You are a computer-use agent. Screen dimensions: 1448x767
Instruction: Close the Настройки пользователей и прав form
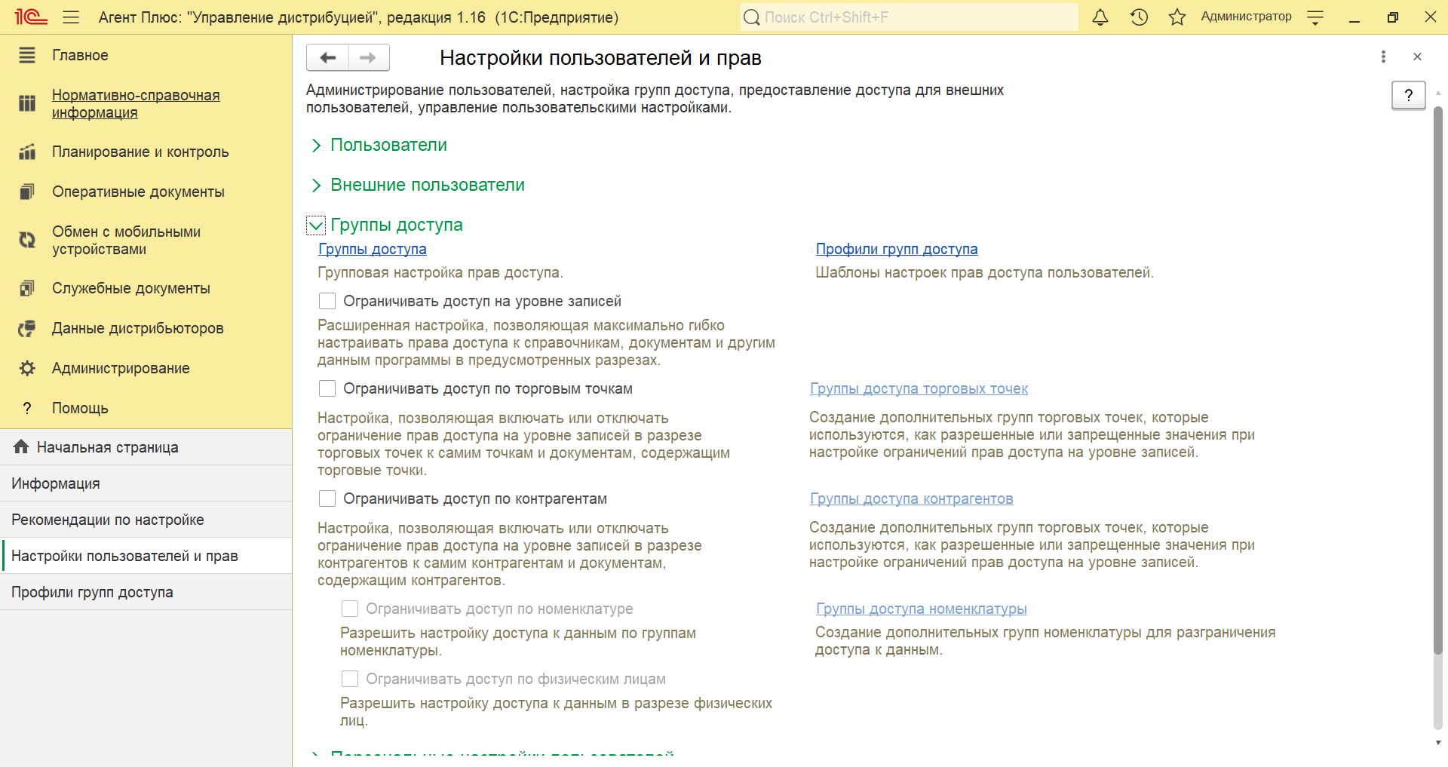[1417, 57]
